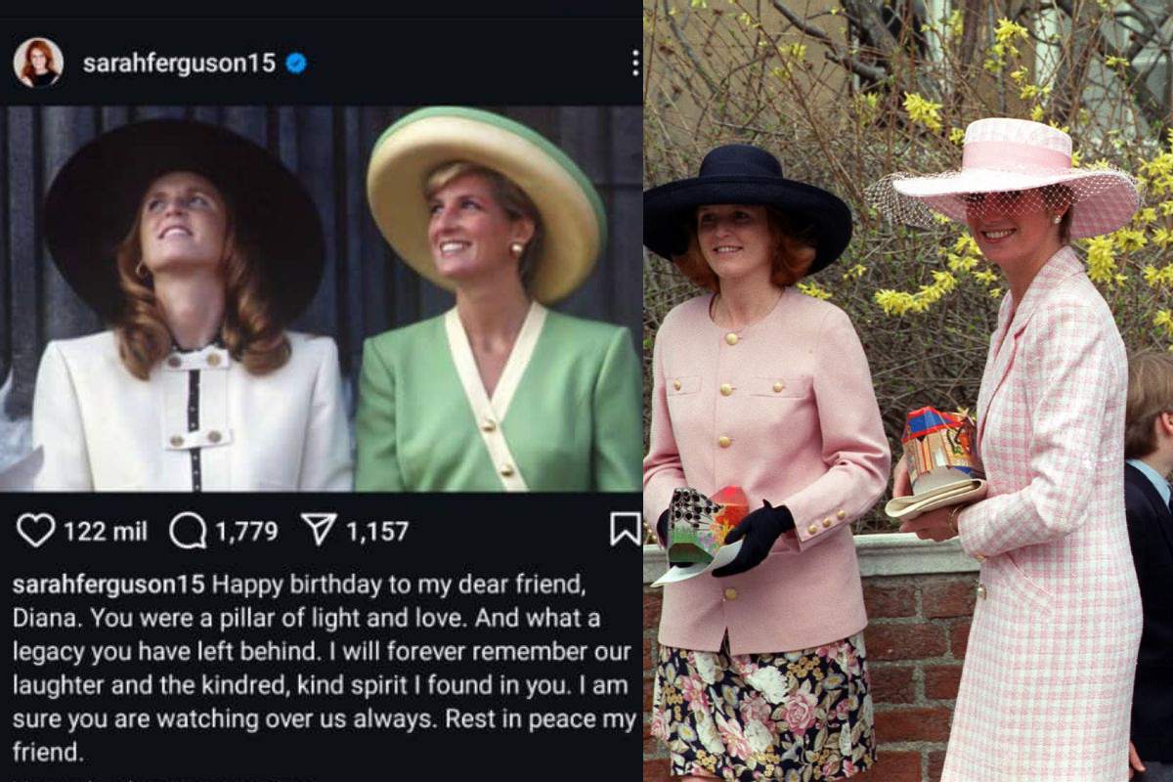Save the post with the bookmark icon
Screen dimensions: 1173x782
click(625, 529)
